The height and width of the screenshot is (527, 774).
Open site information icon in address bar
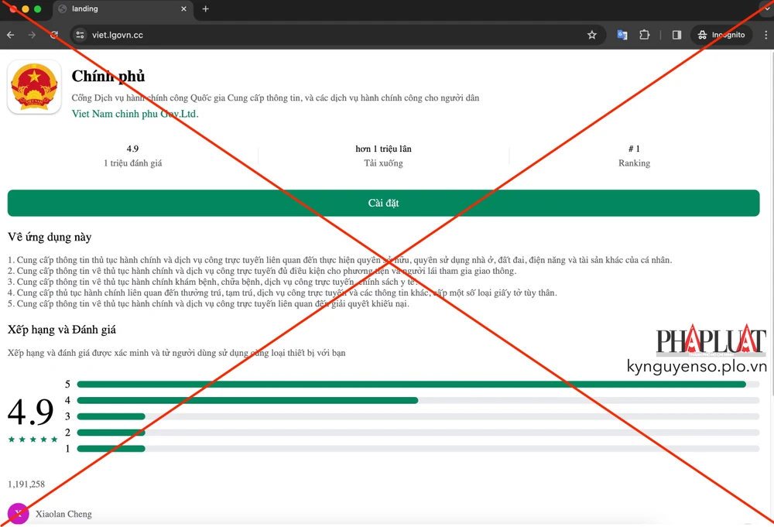click(80, 35)
